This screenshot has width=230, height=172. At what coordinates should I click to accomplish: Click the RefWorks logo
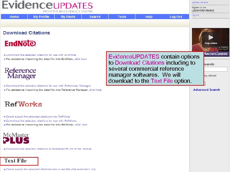23,104
